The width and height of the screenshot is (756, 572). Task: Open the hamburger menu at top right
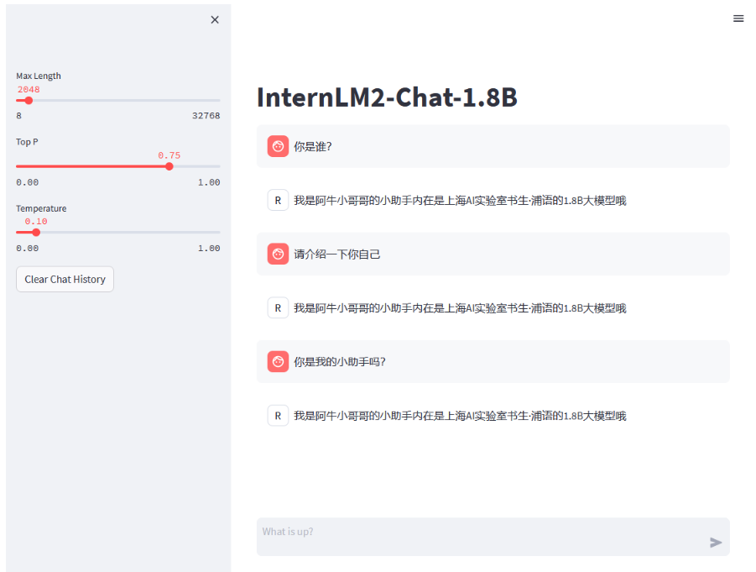tap(738, 18)
